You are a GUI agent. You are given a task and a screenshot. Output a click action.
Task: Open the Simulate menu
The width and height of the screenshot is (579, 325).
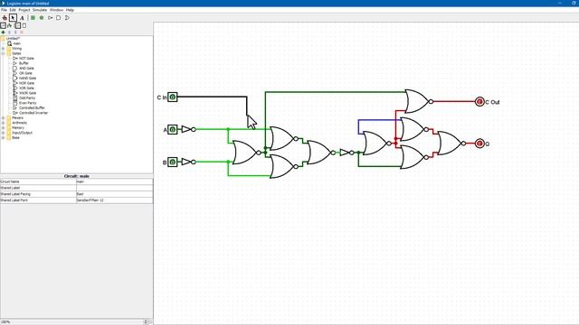pyautogui.click(x=40, y=10)
